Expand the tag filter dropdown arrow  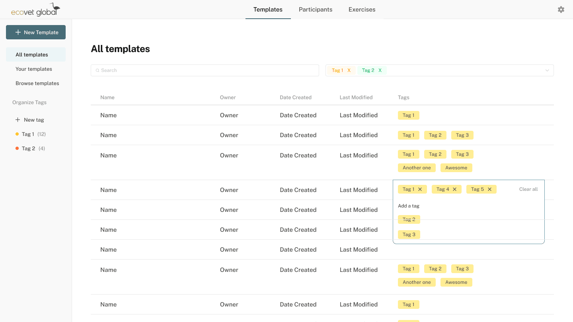coord(547,70)
